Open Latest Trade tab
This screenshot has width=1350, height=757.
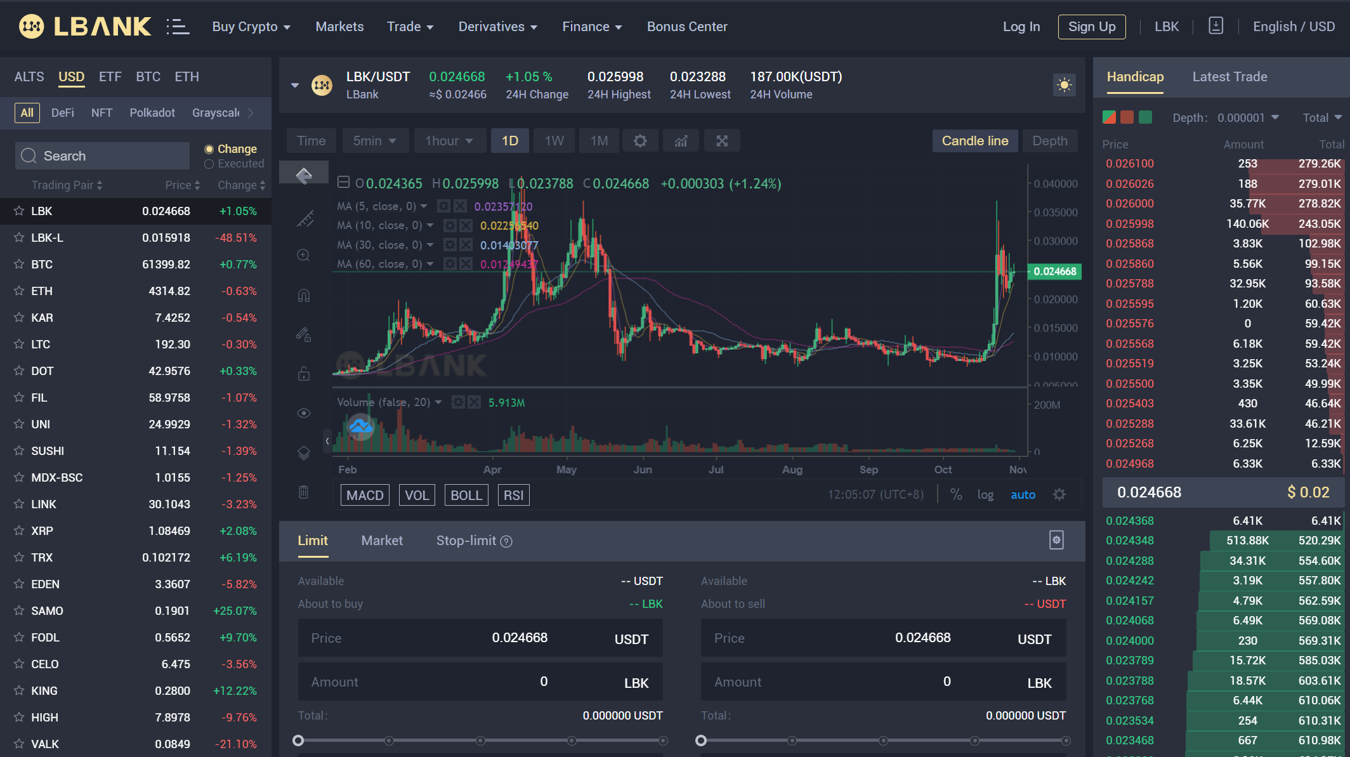[x=1229, y=77]
